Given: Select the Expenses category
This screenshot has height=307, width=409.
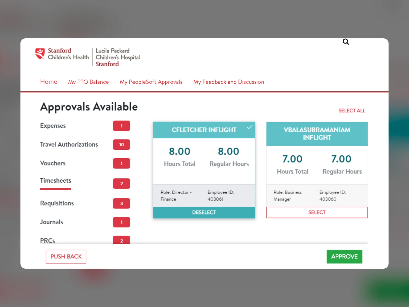Looking at the screenshot, I should 53,126.
